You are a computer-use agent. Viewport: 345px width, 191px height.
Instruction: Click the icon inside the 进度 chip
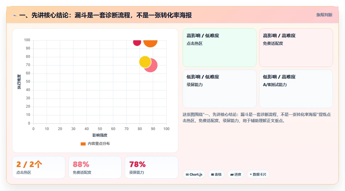(232, 174)
